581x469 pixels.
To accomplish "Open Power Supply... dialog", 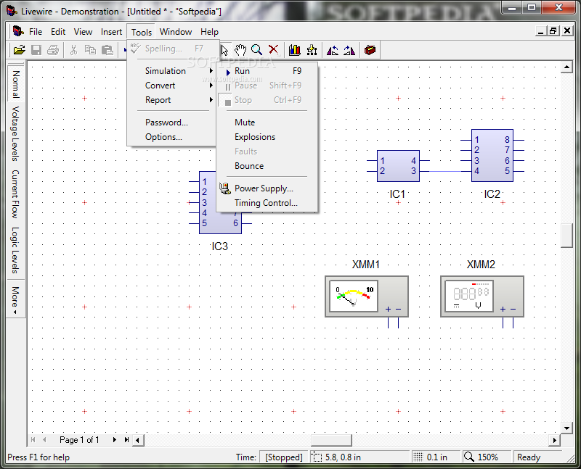I will coord(267,188).
